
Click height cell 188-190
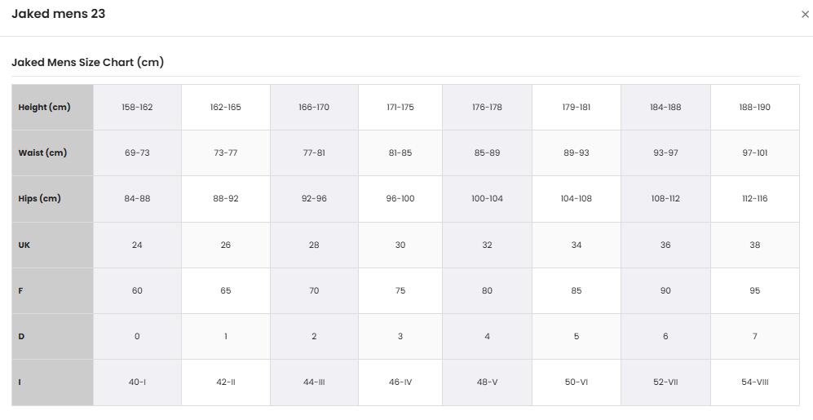point(755,108)
